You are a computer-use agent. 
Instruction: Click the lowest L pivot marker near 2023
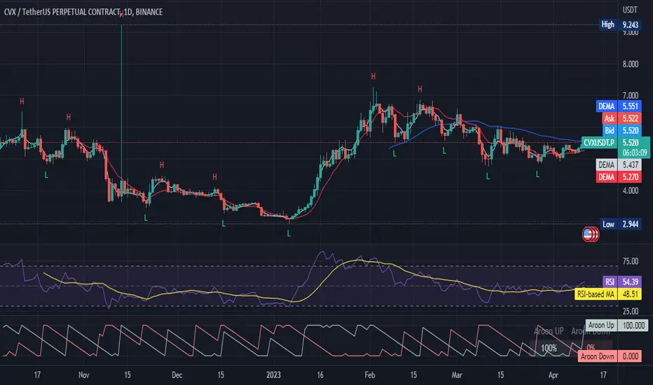[x=289, y=234]
